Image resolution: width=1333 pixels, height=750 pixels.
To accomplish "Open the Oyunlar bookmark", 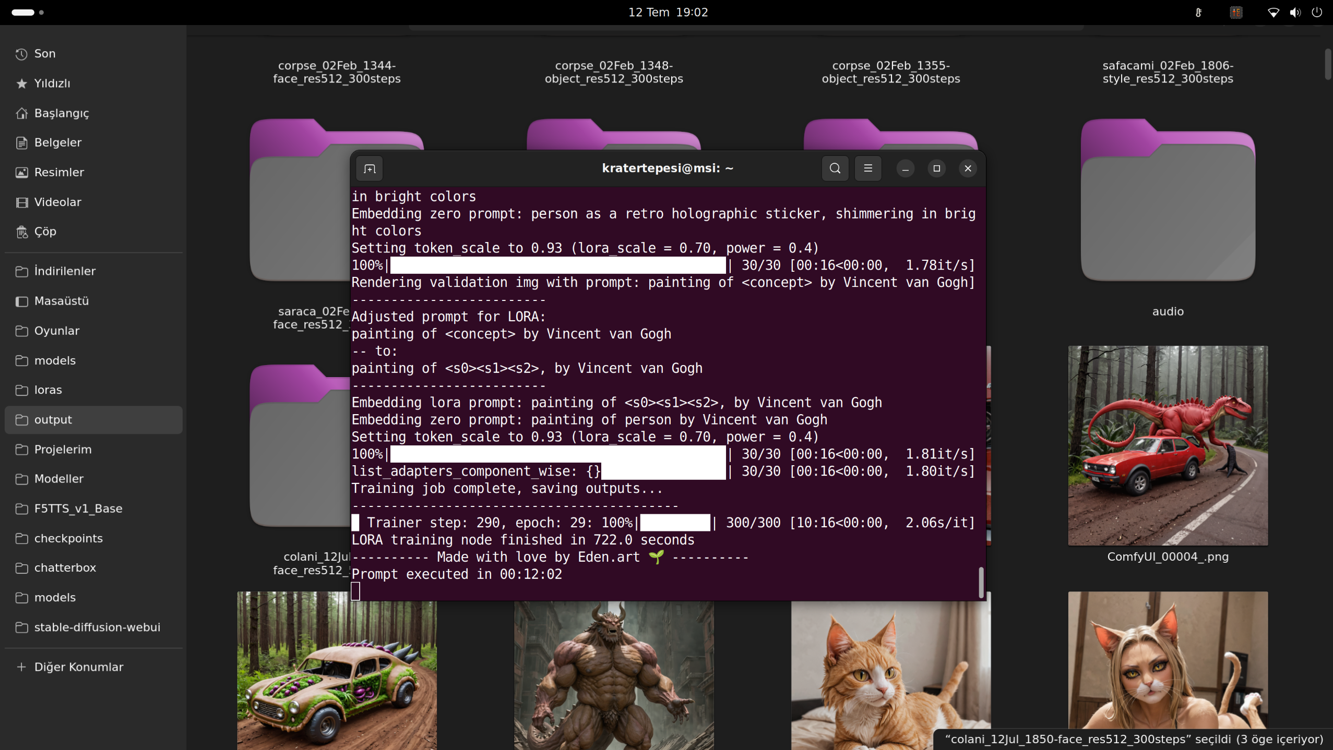I will 94,331.
